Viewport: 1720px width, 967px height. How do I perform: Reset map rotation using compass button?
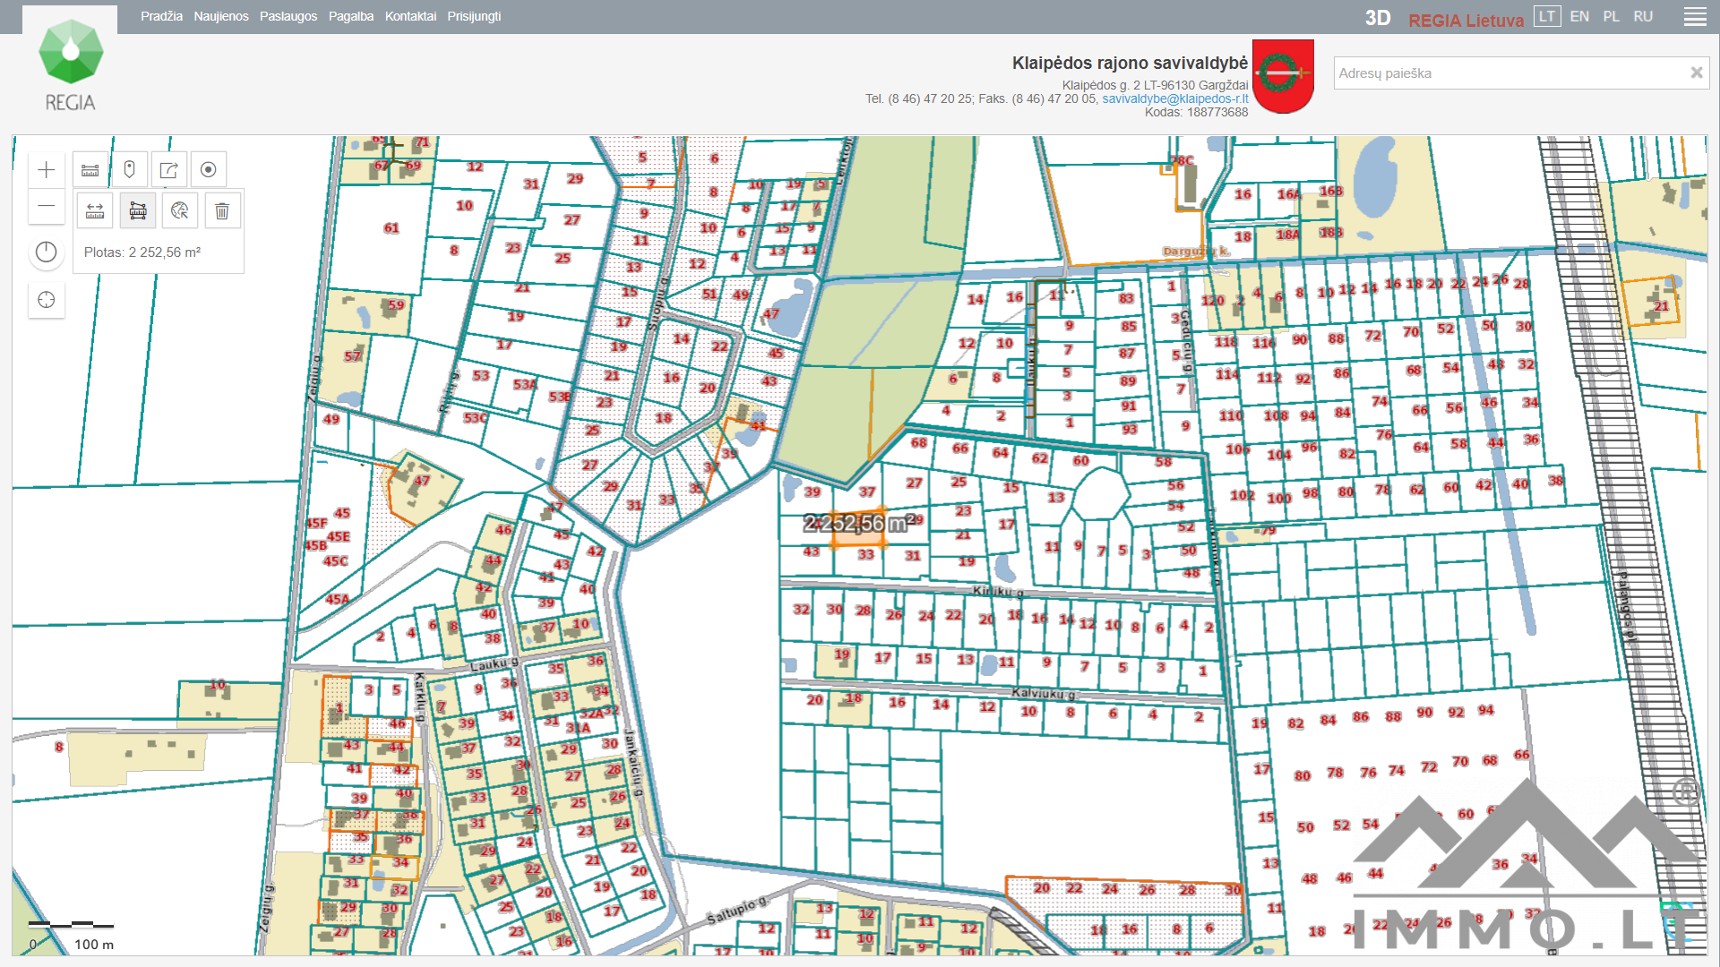click(47, 252)
